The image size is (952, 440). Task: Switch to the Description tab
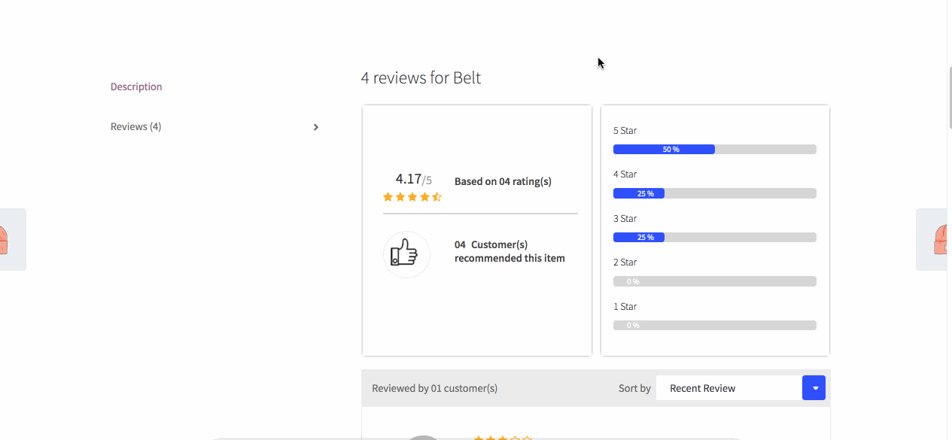click(x=136, y=86)
